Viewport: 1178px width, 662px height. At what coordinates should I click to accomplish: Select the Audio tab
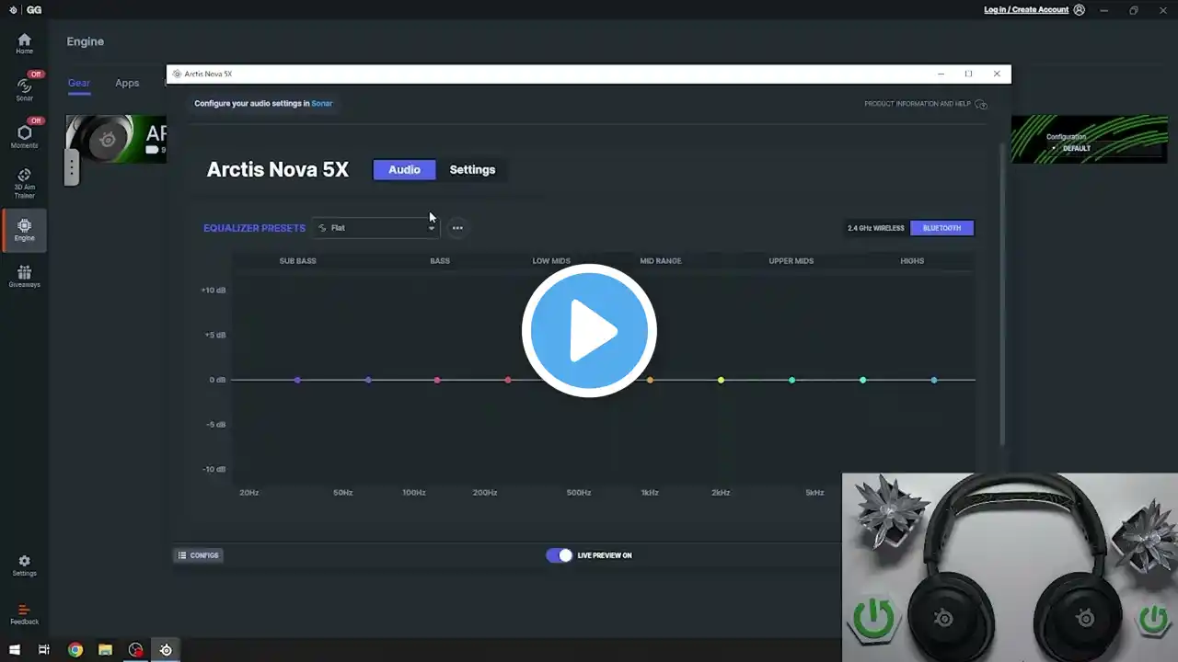404,169
